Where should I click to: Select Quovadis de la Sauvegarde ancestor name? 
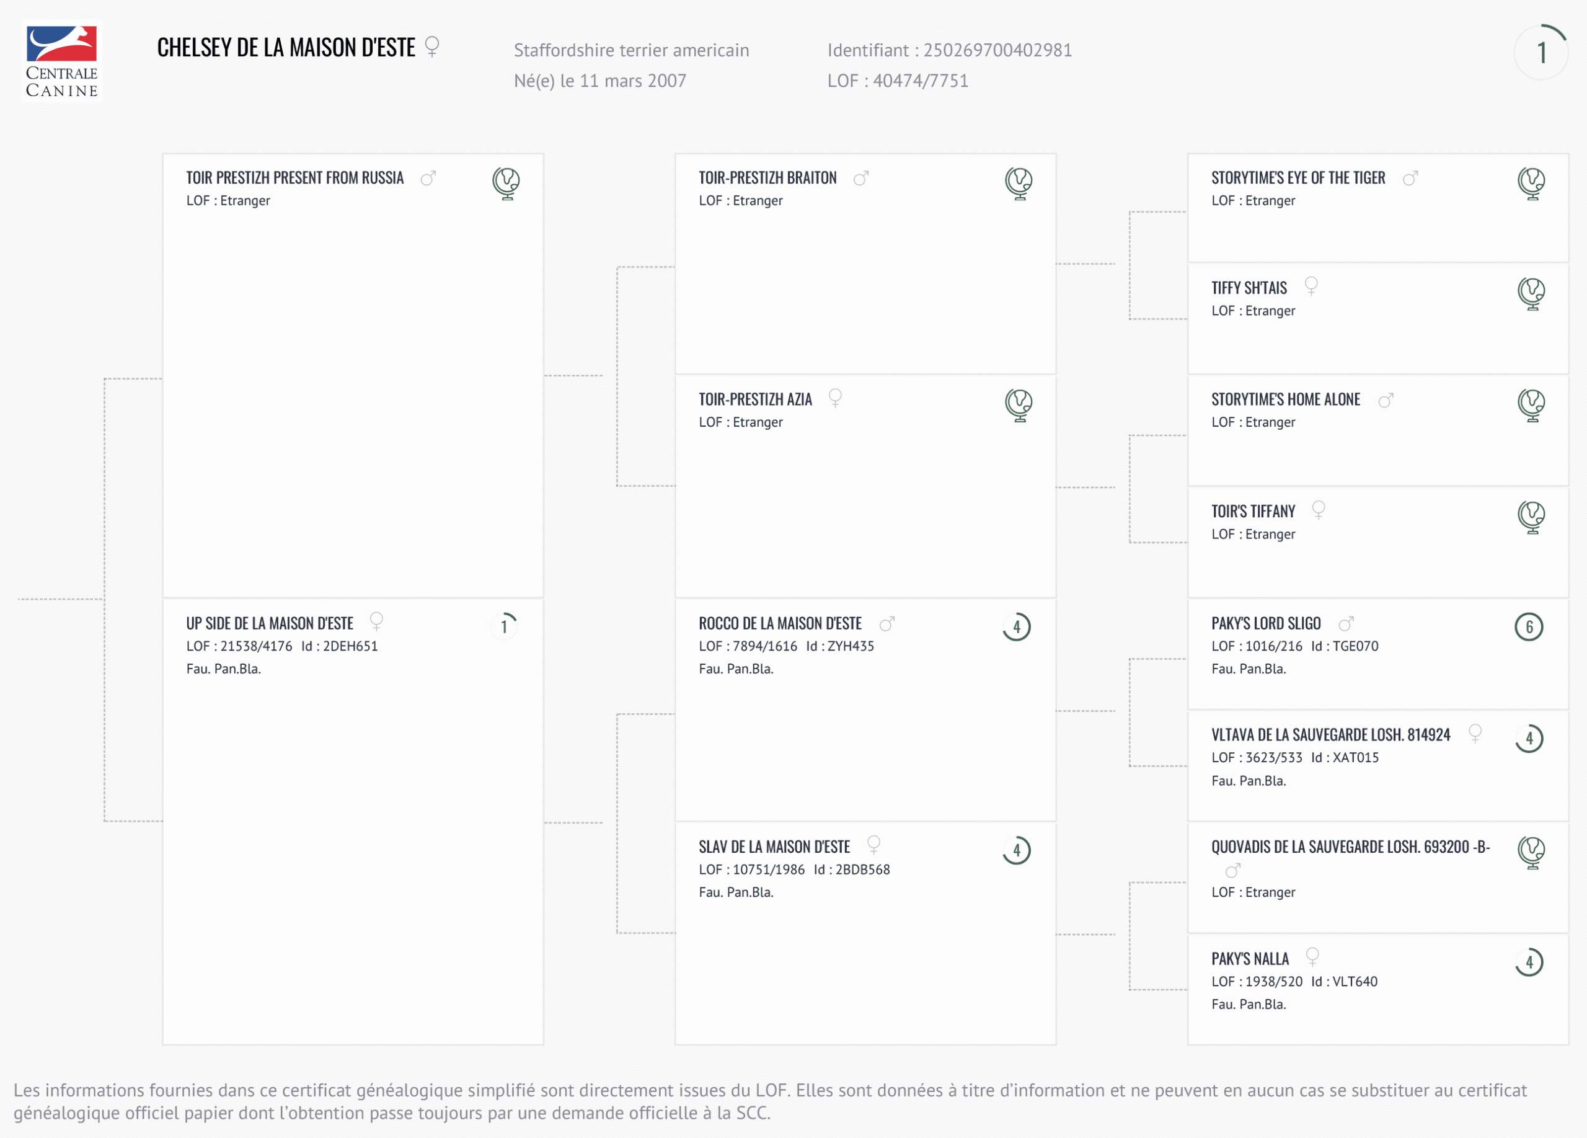(1350, 847)
